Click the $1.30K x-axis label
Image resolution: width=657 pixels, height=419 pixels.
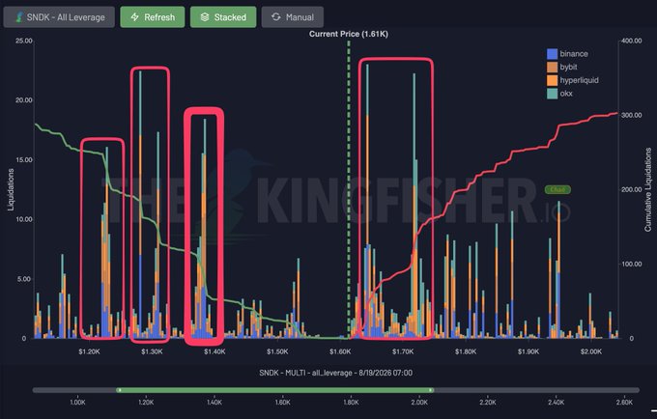[x=152, y=351]
